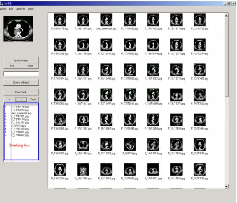Select F_13/13243.jpg in ranking box list
The image size is (237, 203).
pos(20,110)
